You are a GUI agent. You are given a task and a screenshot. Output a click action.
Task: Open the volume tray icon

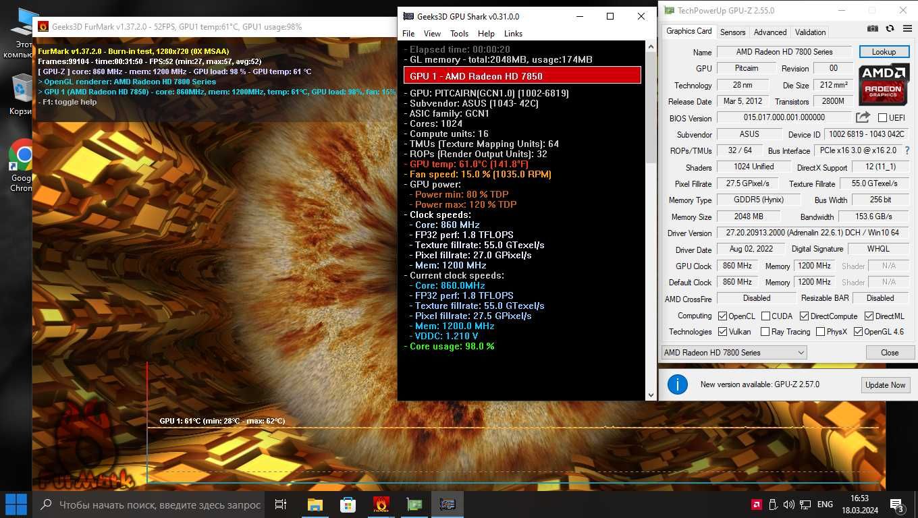[x=788, y=505]
